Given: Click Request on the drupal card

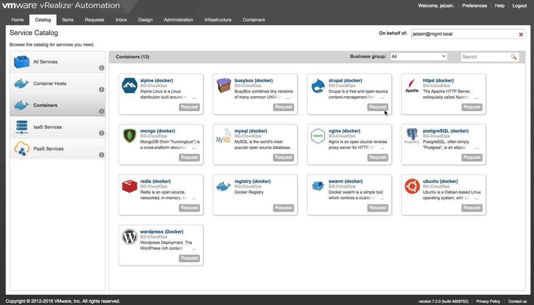Looking at the screenshot, I should click(377, 107).
